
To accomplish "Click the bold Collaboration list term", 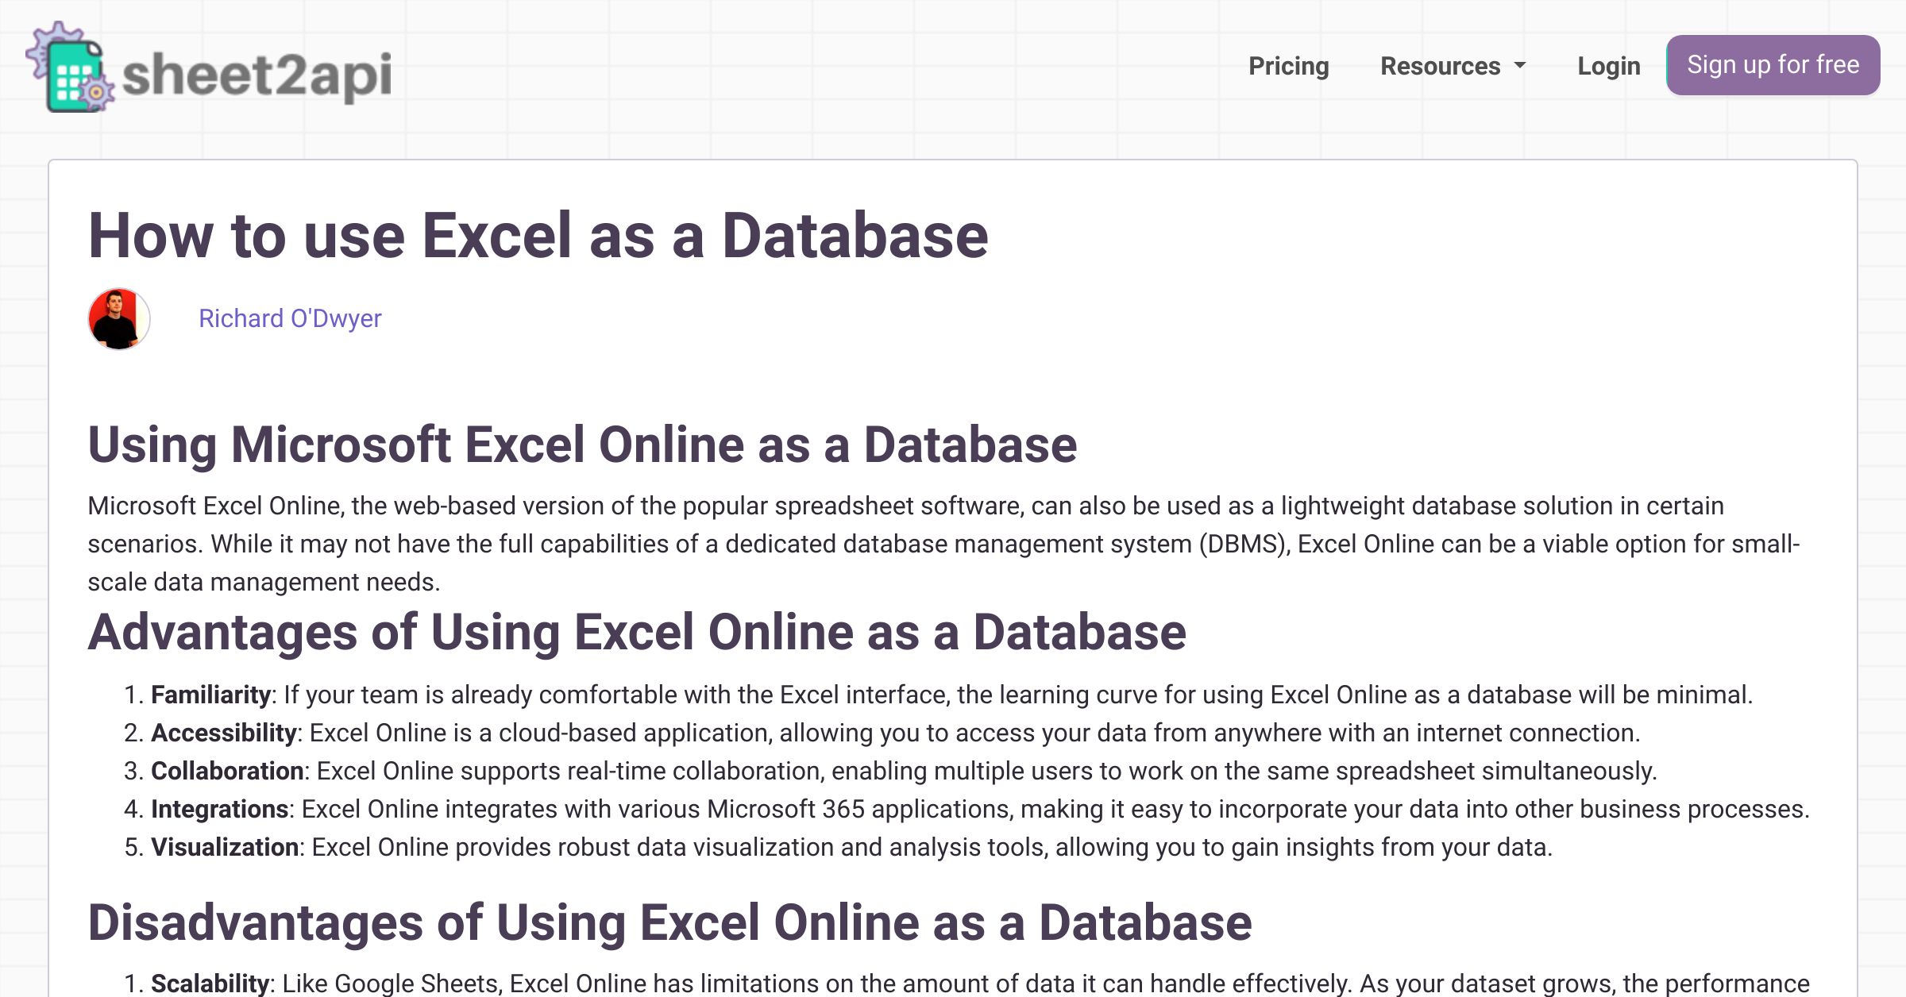I will pyautogui.click(x=227, y=772).
